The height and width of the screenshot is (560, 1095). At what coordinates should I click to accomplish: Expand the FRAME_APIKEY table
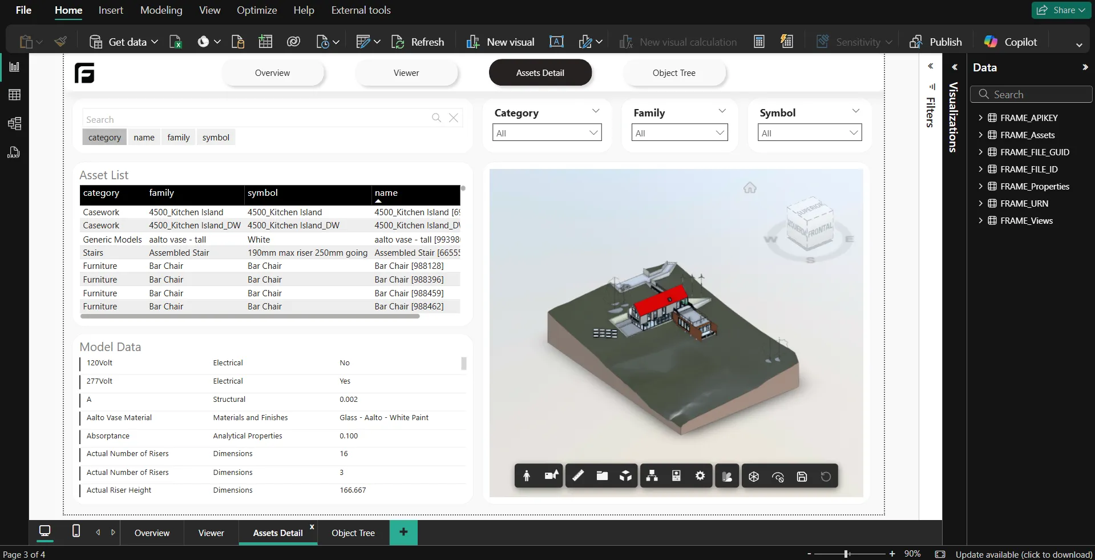pos(980,118)
